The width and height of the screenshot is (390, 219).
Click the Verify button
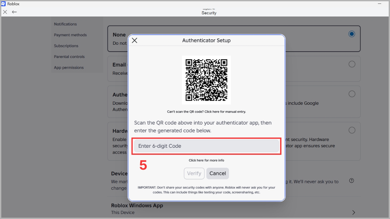pyautogui.click(x=194, y=173)
